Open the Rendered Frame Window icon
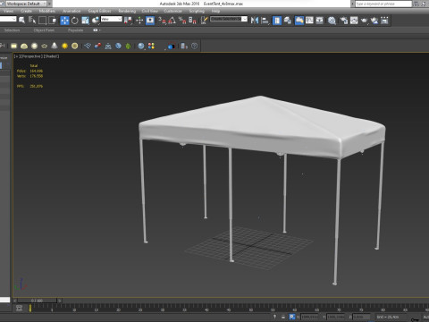The width and height of the screenshot is (429, 322). coord(354,21)
